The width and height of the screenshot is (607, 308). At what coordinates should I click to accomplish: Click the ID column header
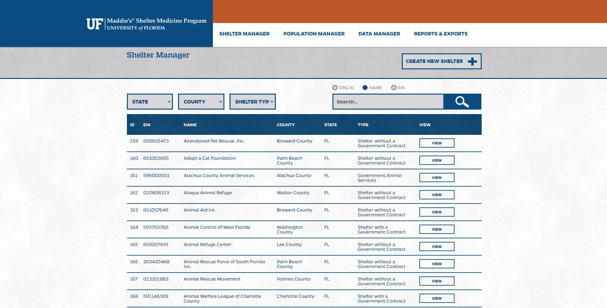132,125
